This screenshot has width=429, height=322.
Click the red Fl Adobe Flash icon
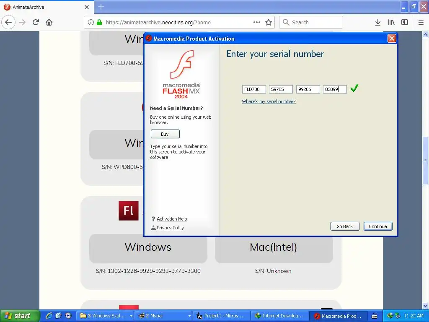(129, 211)
